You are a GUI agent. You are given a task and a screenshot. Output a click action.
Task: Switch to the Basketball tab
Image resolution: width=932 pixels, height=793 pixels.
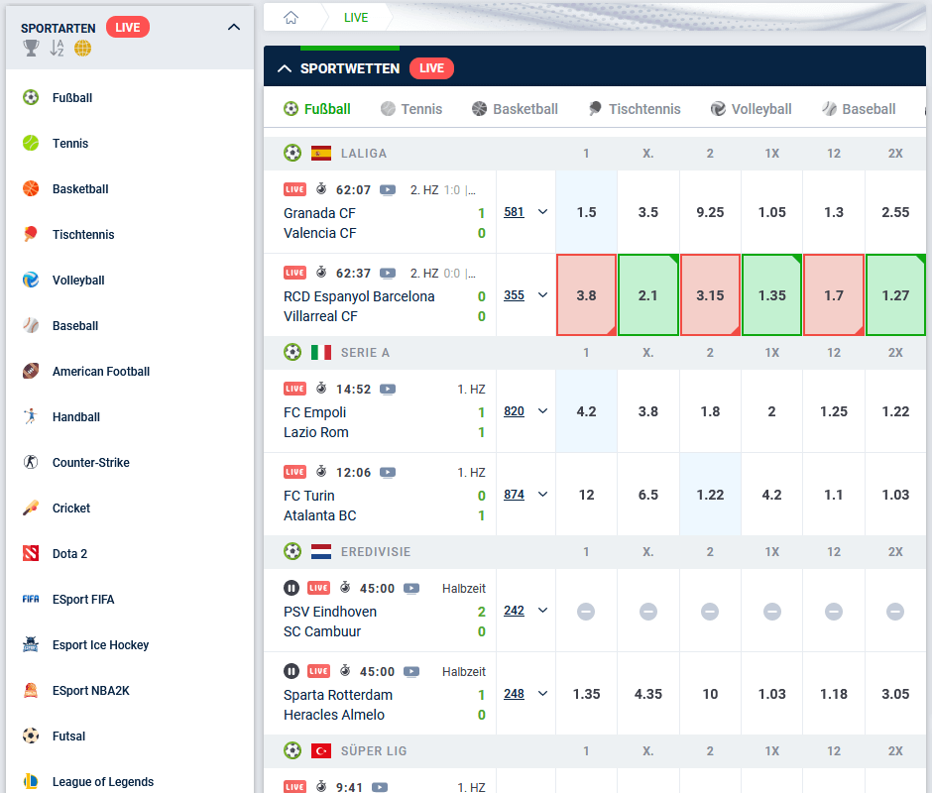pos(515,109)
